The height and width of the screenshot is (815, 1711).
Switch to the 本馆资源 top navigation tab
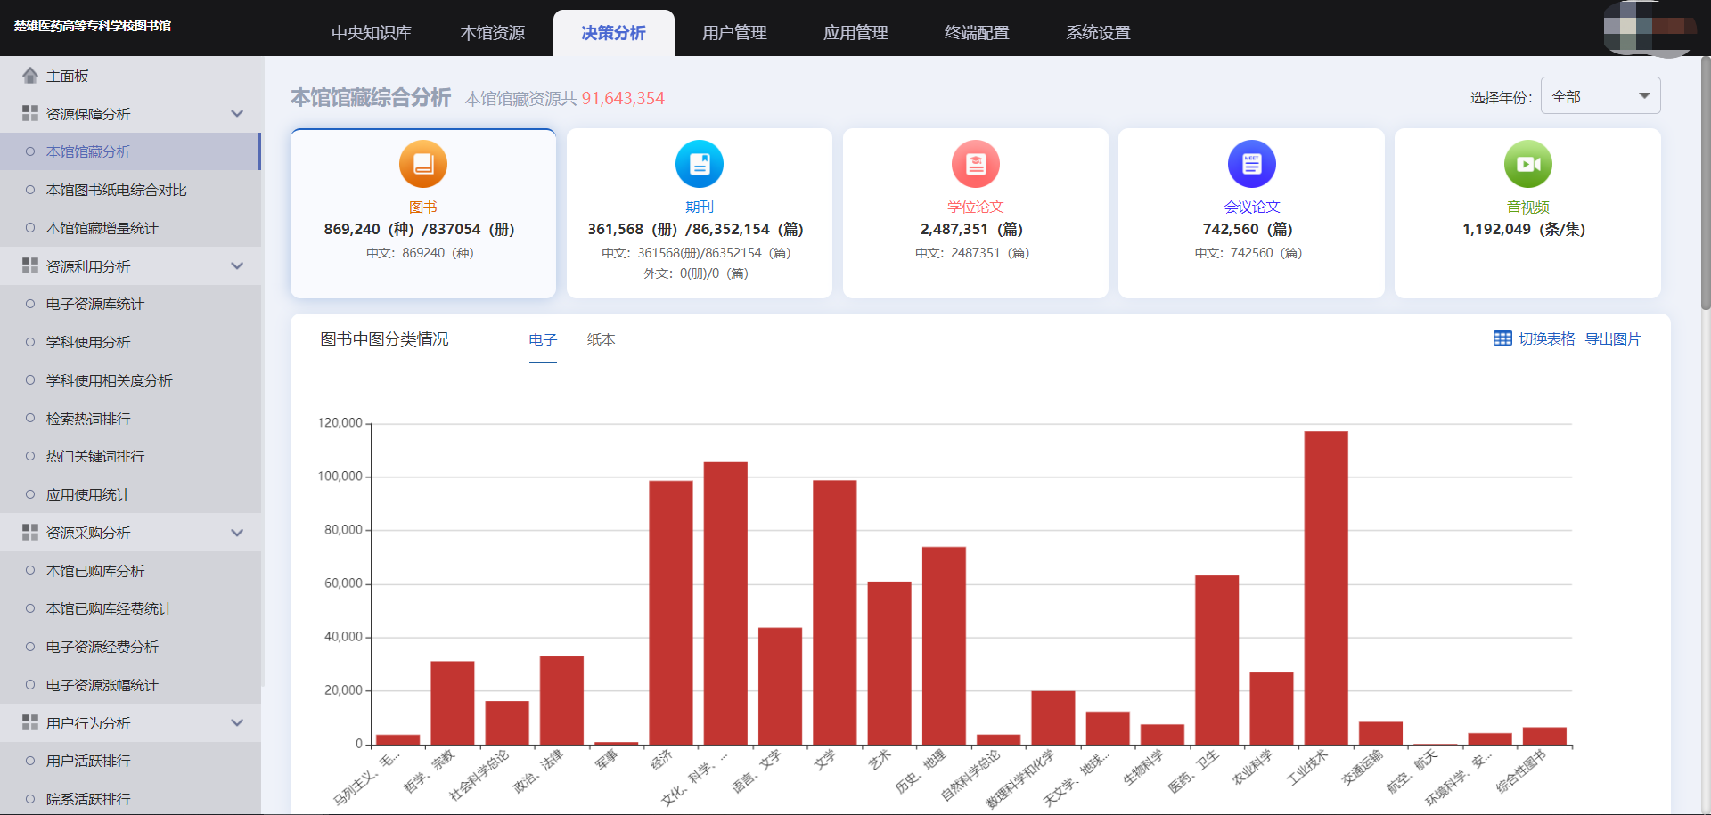click(x=492, y=33)
